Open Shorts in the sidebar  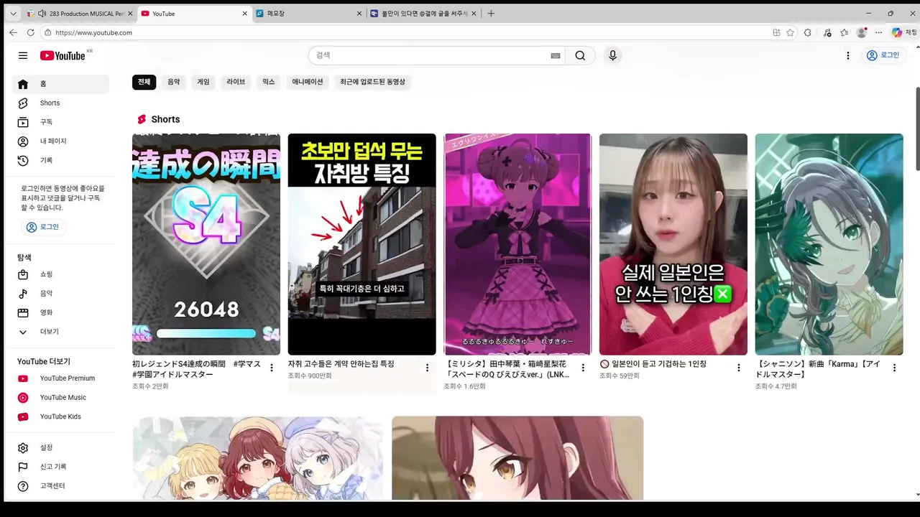click(60, 103)
